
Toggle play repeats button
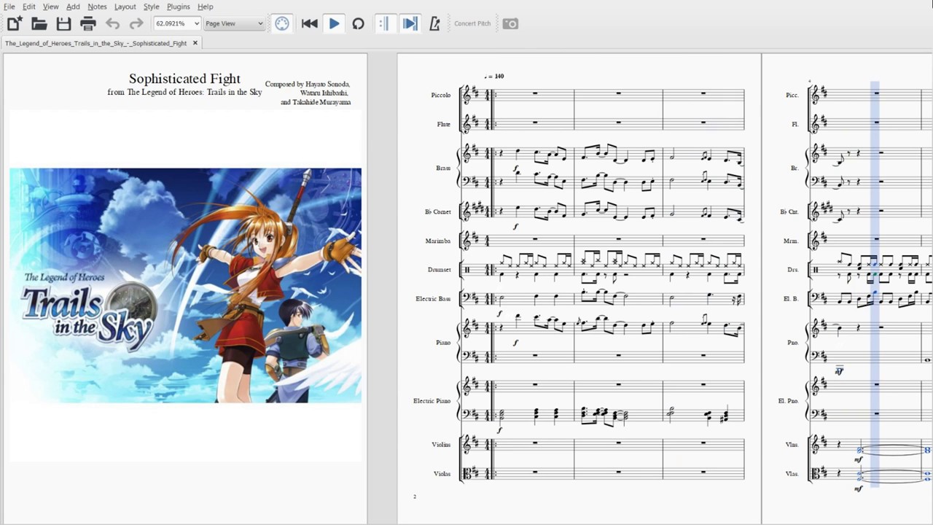[383, 23]
